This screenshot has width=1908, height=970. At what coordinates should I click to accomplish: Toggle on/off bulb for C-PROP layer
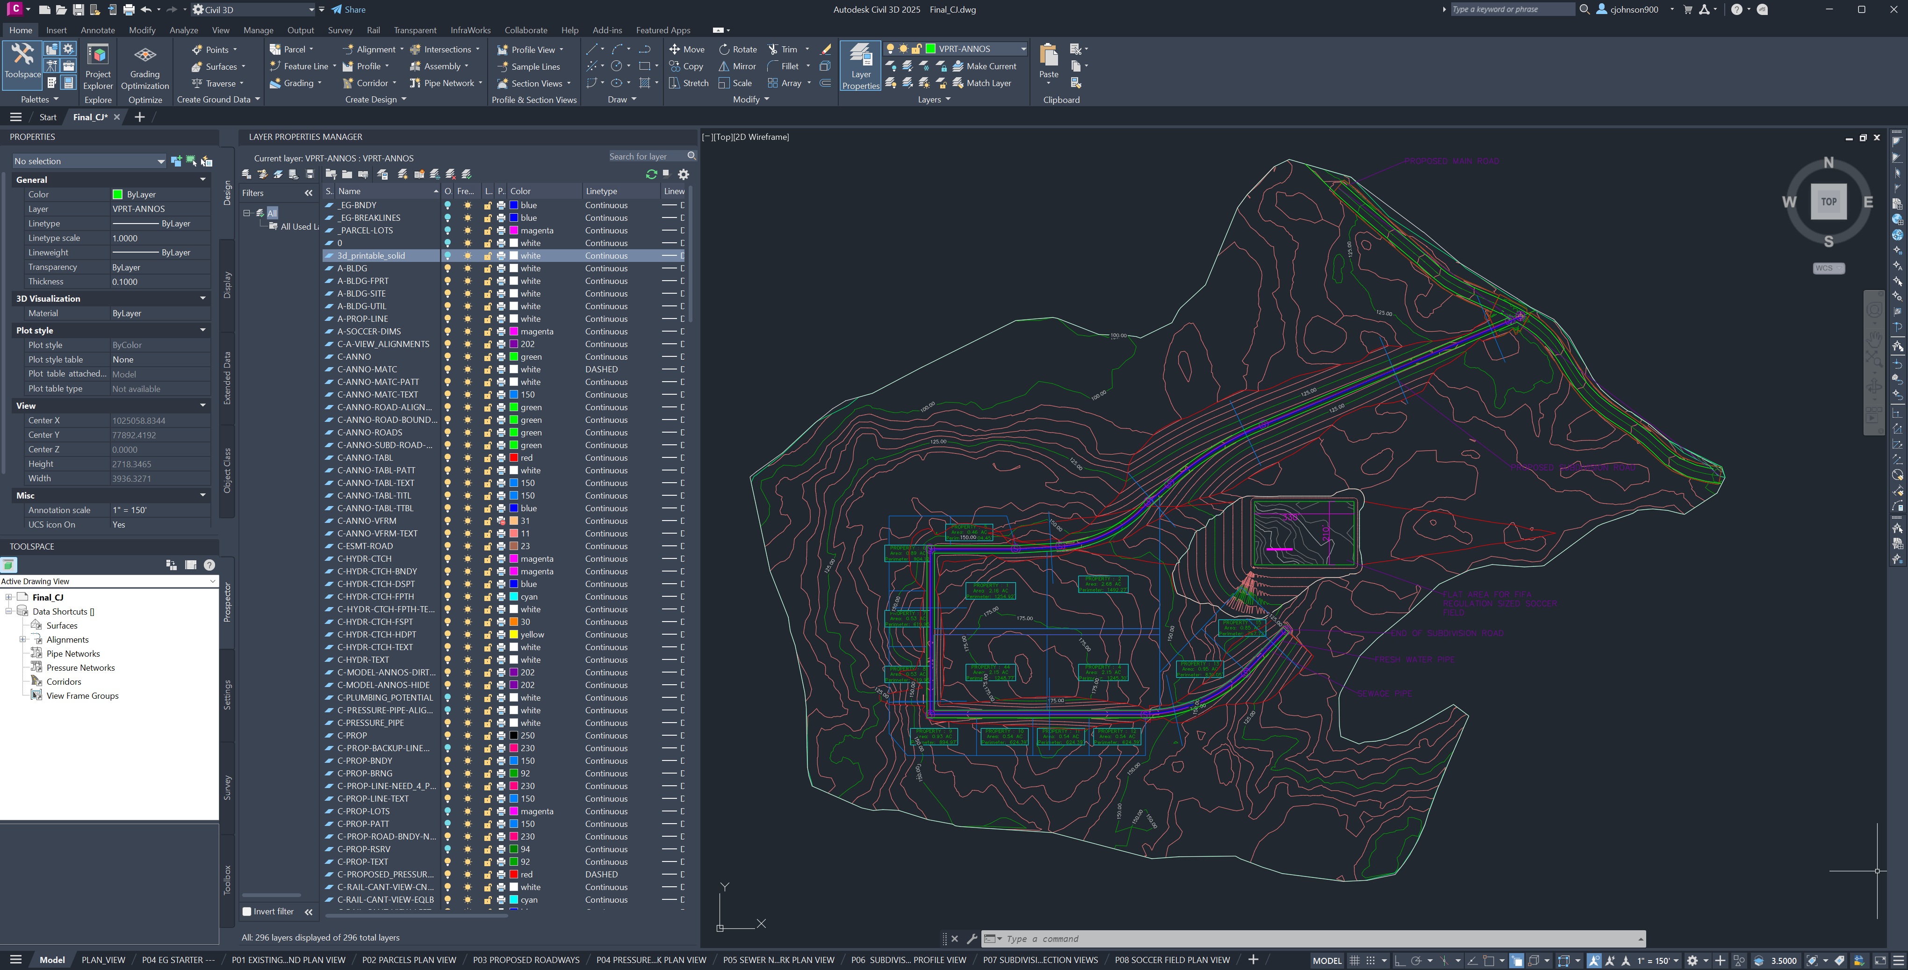tap(447, 736)
